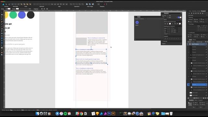Screen dimensions: 208x117
Task: Open Illustrator from the dock
Action: 113,113
